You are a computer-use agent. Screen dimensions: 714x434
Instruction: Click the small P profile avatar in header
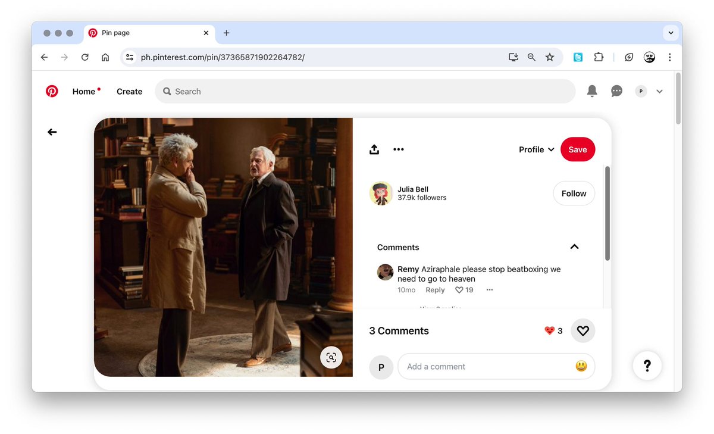pyautogui.click(x=641, y=91)
